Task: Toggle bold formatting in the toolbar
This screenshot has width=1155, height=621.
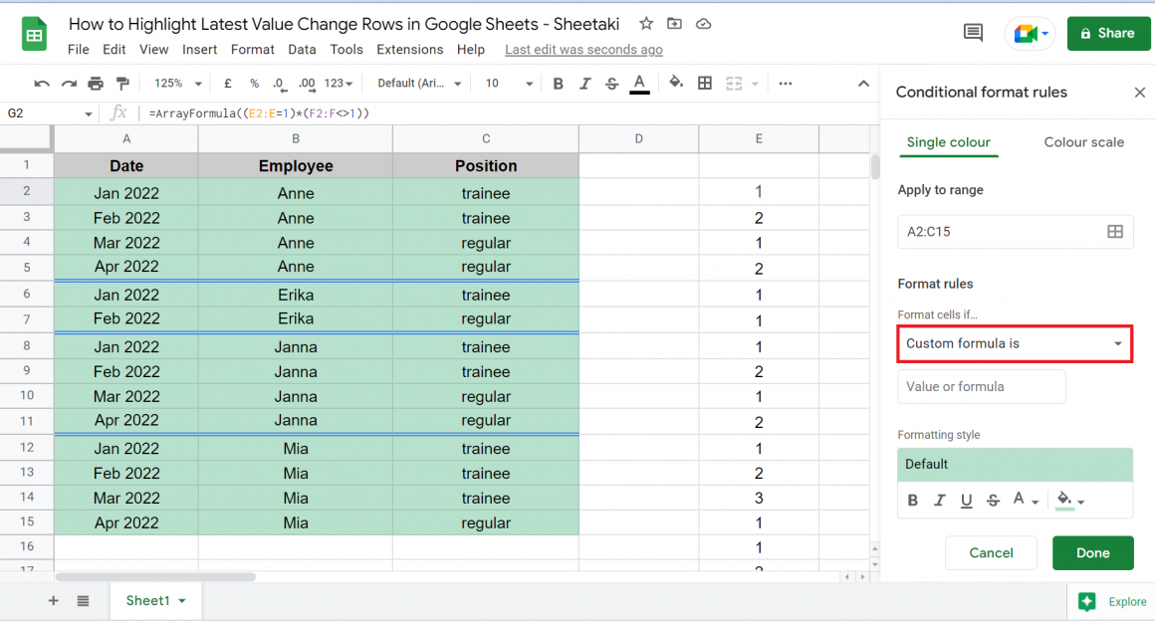Action: [x=558, y=84]
